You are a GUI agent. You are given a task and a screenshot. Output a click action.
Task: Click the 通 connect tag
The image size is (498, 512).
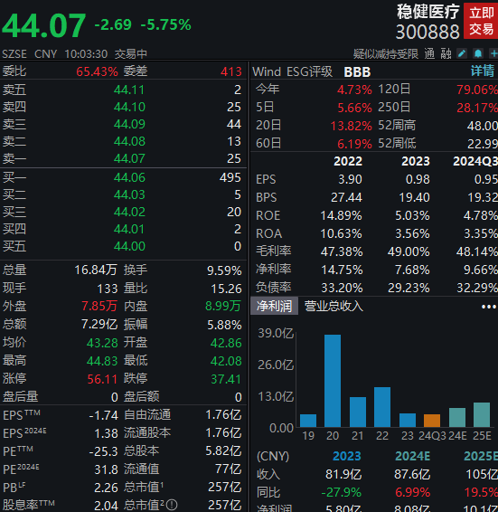[x=429, y=53]
